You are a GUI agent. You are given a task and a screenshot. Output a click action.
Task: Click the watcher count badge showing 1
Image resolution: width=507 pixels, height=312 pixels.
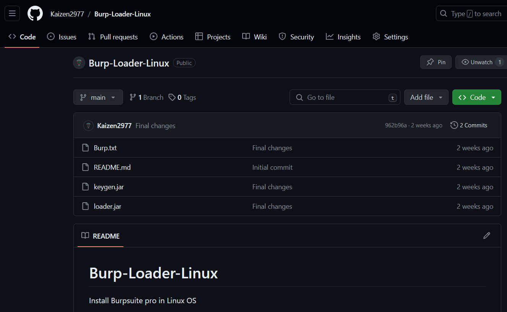(x=499, y=62)
